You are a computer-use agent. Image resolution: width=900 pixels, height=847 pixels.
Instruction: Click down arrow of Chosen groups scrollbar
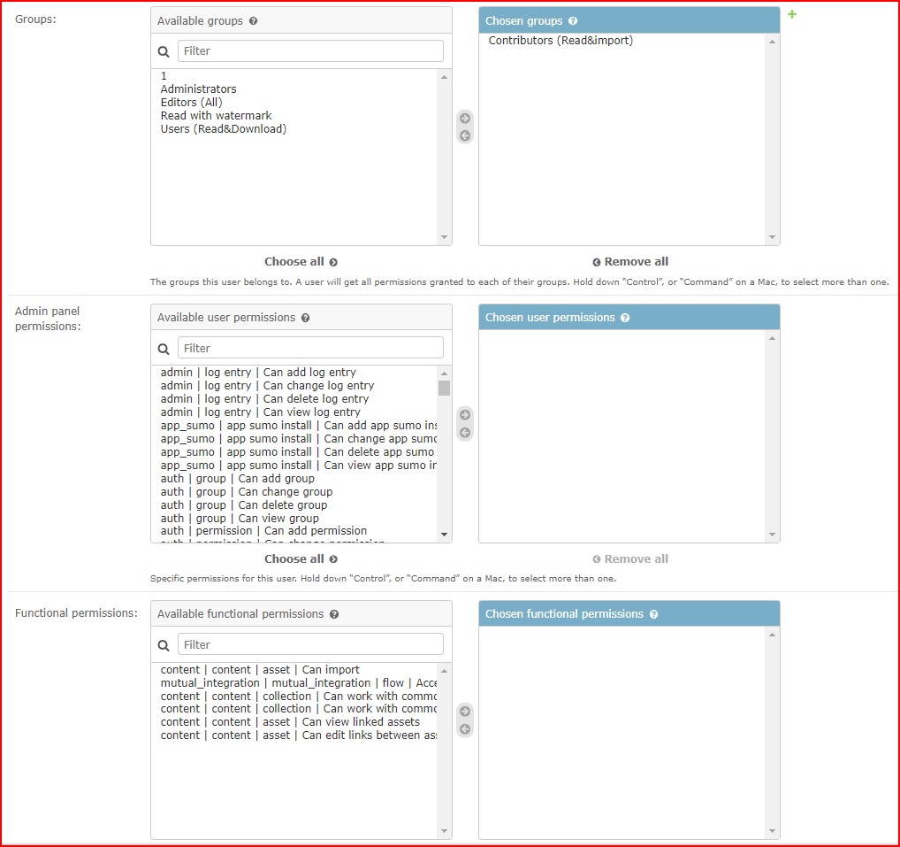[772, 237]
